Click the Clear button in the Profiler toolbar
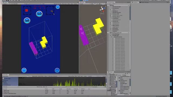This screenshot has width=173, height=97. click(x=76, y=76)
